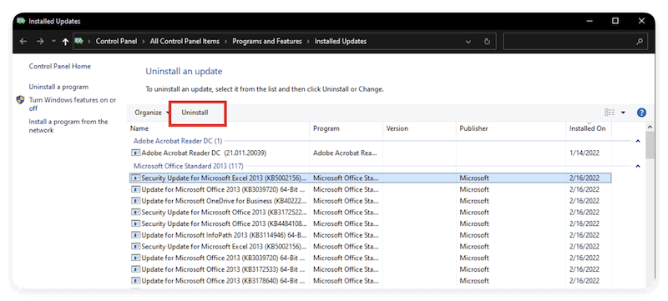Select Security Update for Office 2013 KB4484108
This screenshot has height=301, width=668.
[370, 223]
